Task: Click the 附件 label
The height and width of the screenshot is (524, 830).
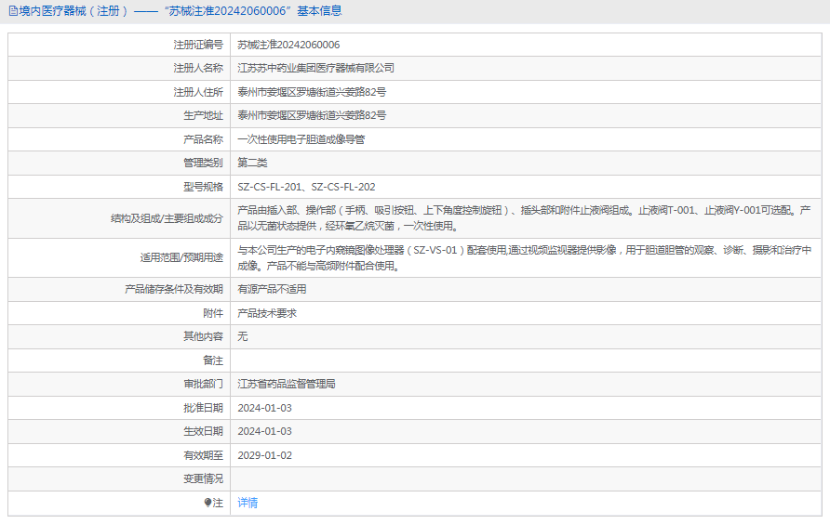Action: pyautogui.click(x=213, y=313)
